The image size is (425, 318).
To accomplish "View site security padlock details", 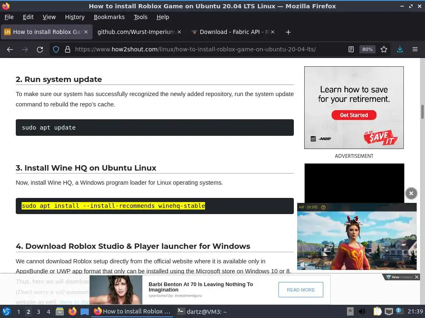I will coord(68,50).
